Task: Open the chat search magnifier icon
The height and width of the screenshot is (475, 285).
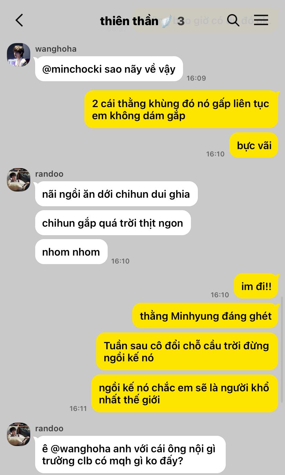Action: tap(233, 20)
